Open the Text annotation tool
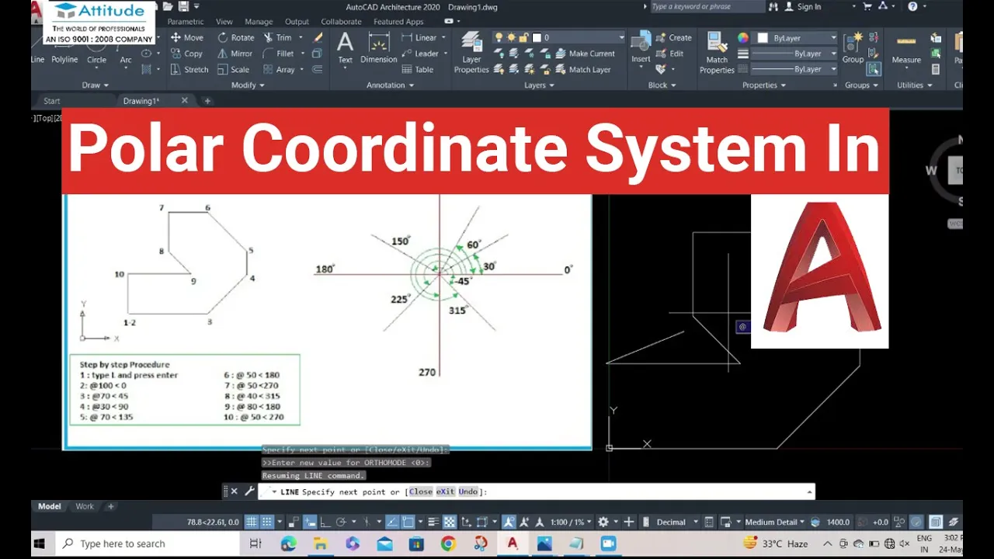The image size is (994, 559). [x=345, y=47]
